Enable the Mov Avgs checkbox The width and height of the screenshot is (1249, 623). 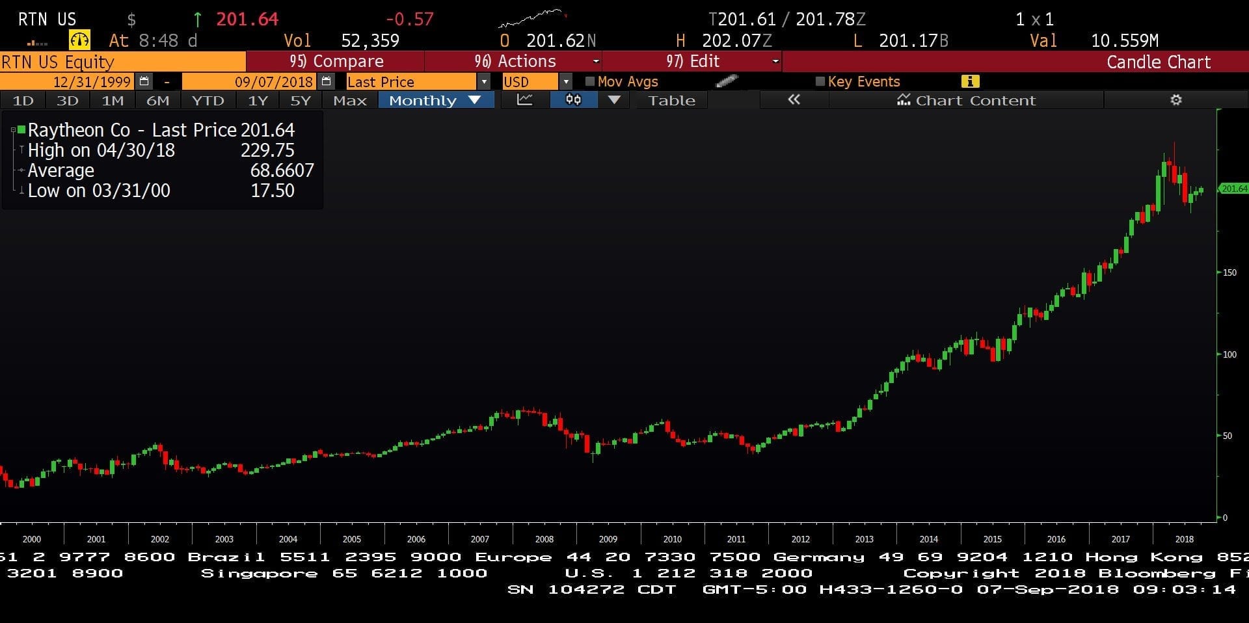point(590,81)
